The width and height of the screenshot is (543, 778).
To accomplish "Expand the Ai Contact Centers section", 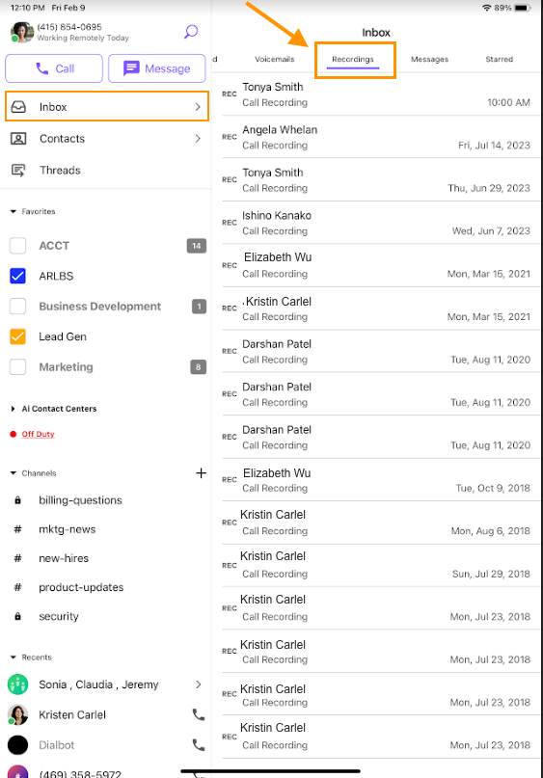I will pyautogui.click(x=14, y=409).
